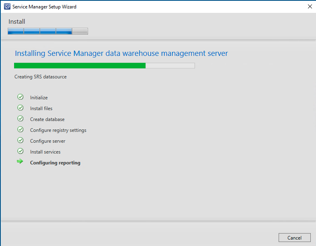Click the checkmark beside Configure registry settings

[21, 129]
